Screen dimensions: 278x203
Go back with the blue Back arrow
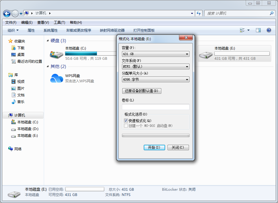click(7, 13)
